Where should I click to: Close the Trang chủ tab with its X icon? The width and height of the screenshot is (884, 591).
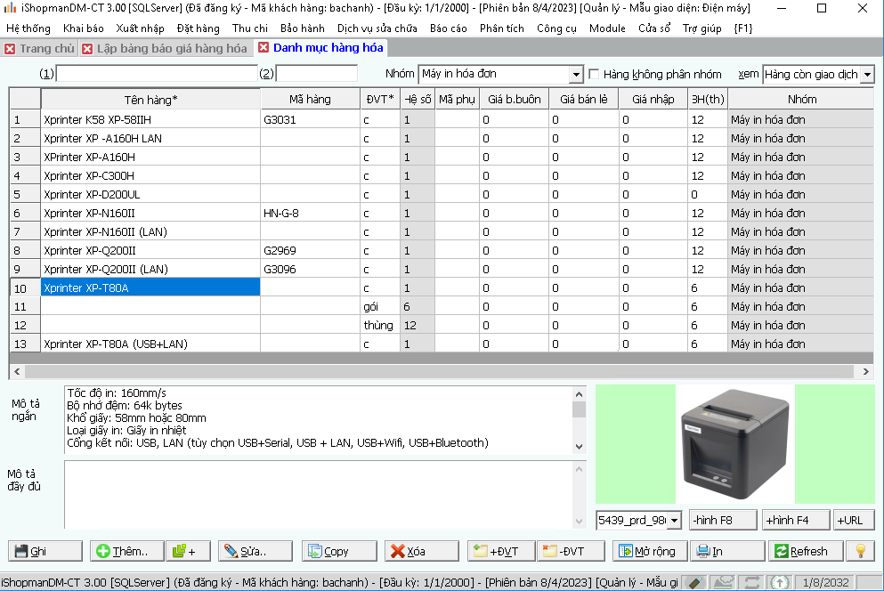click(x=10, y=49)
